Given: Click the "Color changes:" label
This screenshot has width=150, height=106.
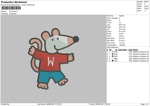Looking at the screenshot, I should click(112, 18).
